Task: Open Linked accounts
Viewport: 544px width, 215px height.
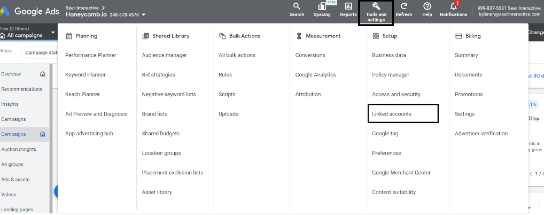Action: click(392, 114)
